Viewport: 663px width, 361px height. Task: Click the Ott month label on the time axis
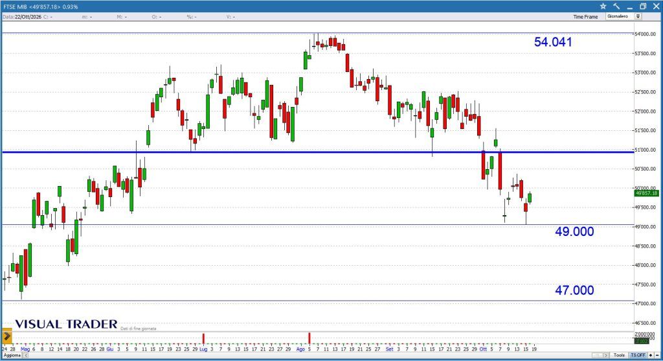[x=483, y=349]
